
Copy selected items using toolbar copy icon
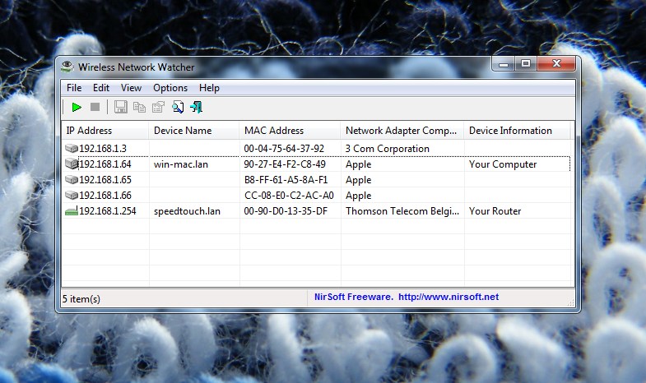(139, 108)
